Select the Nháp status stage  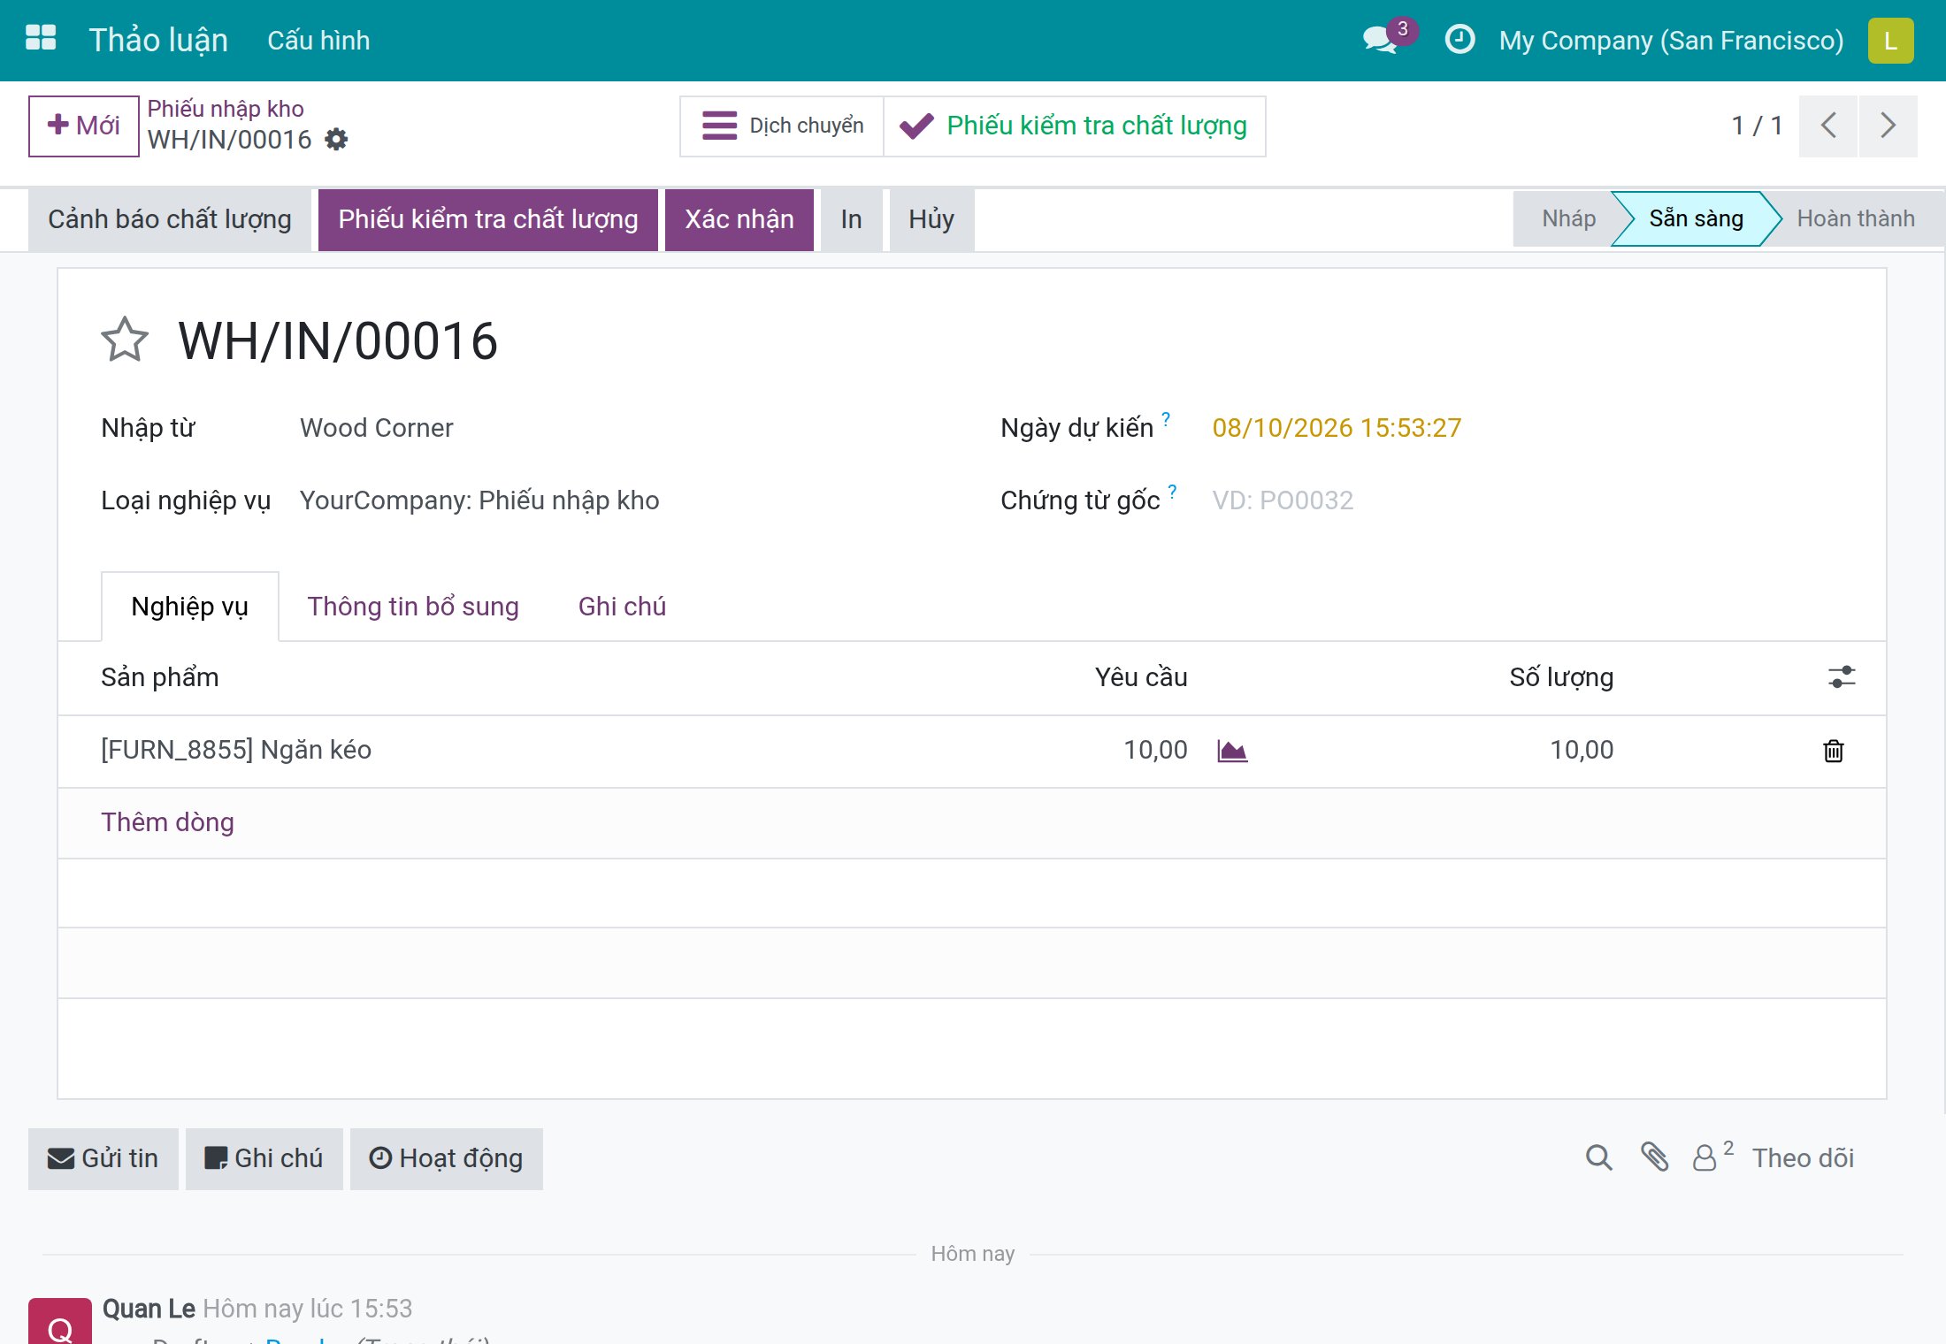1568,218
